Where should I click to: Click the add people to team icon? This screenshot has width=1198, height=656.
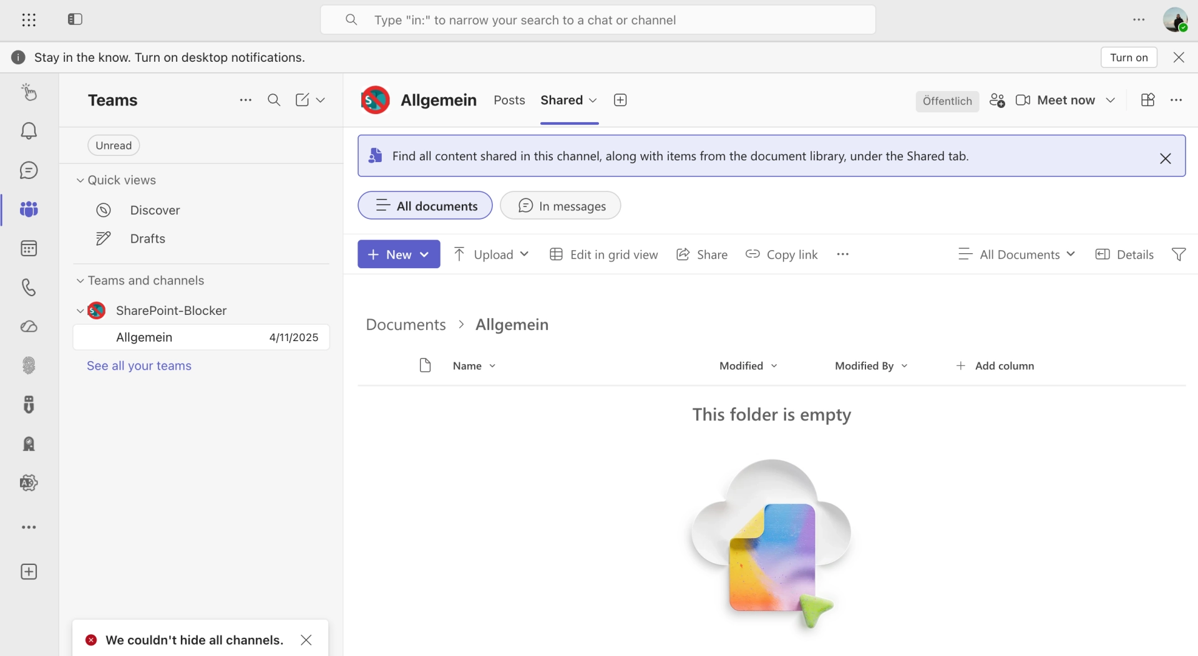[x=997, y=100]
